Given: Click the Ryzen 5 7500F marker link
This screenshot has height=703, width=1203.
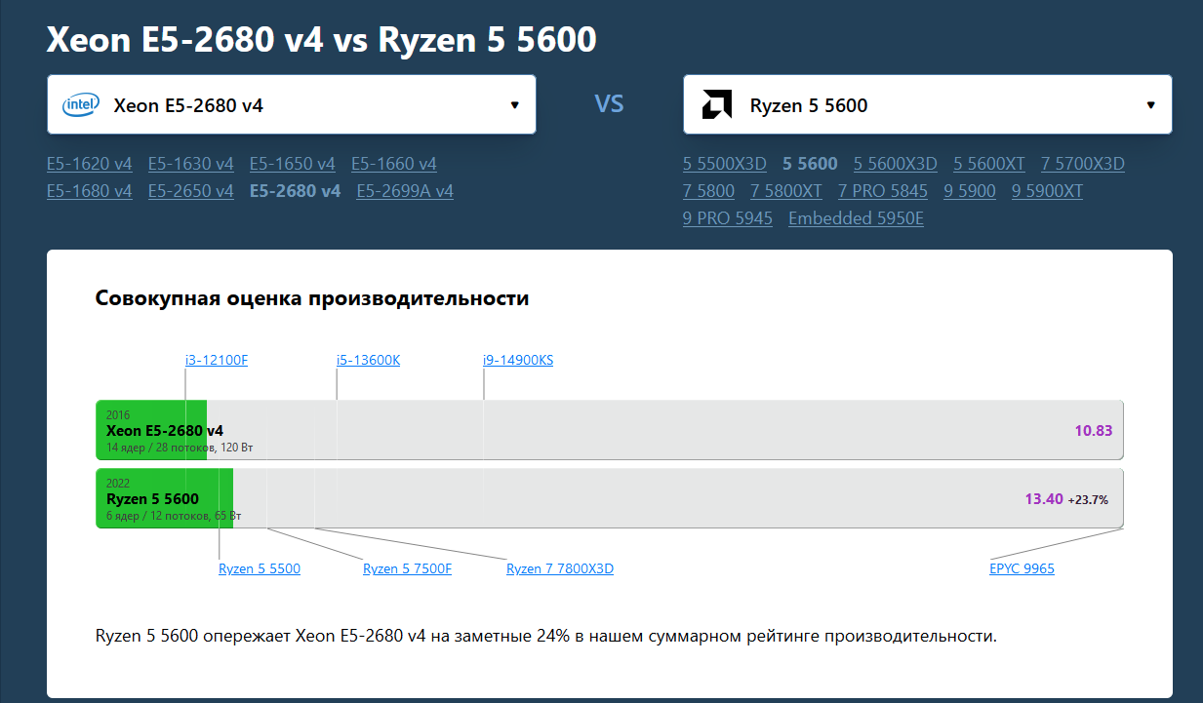Looking at the screenshot, I should [x=408, y=568].
